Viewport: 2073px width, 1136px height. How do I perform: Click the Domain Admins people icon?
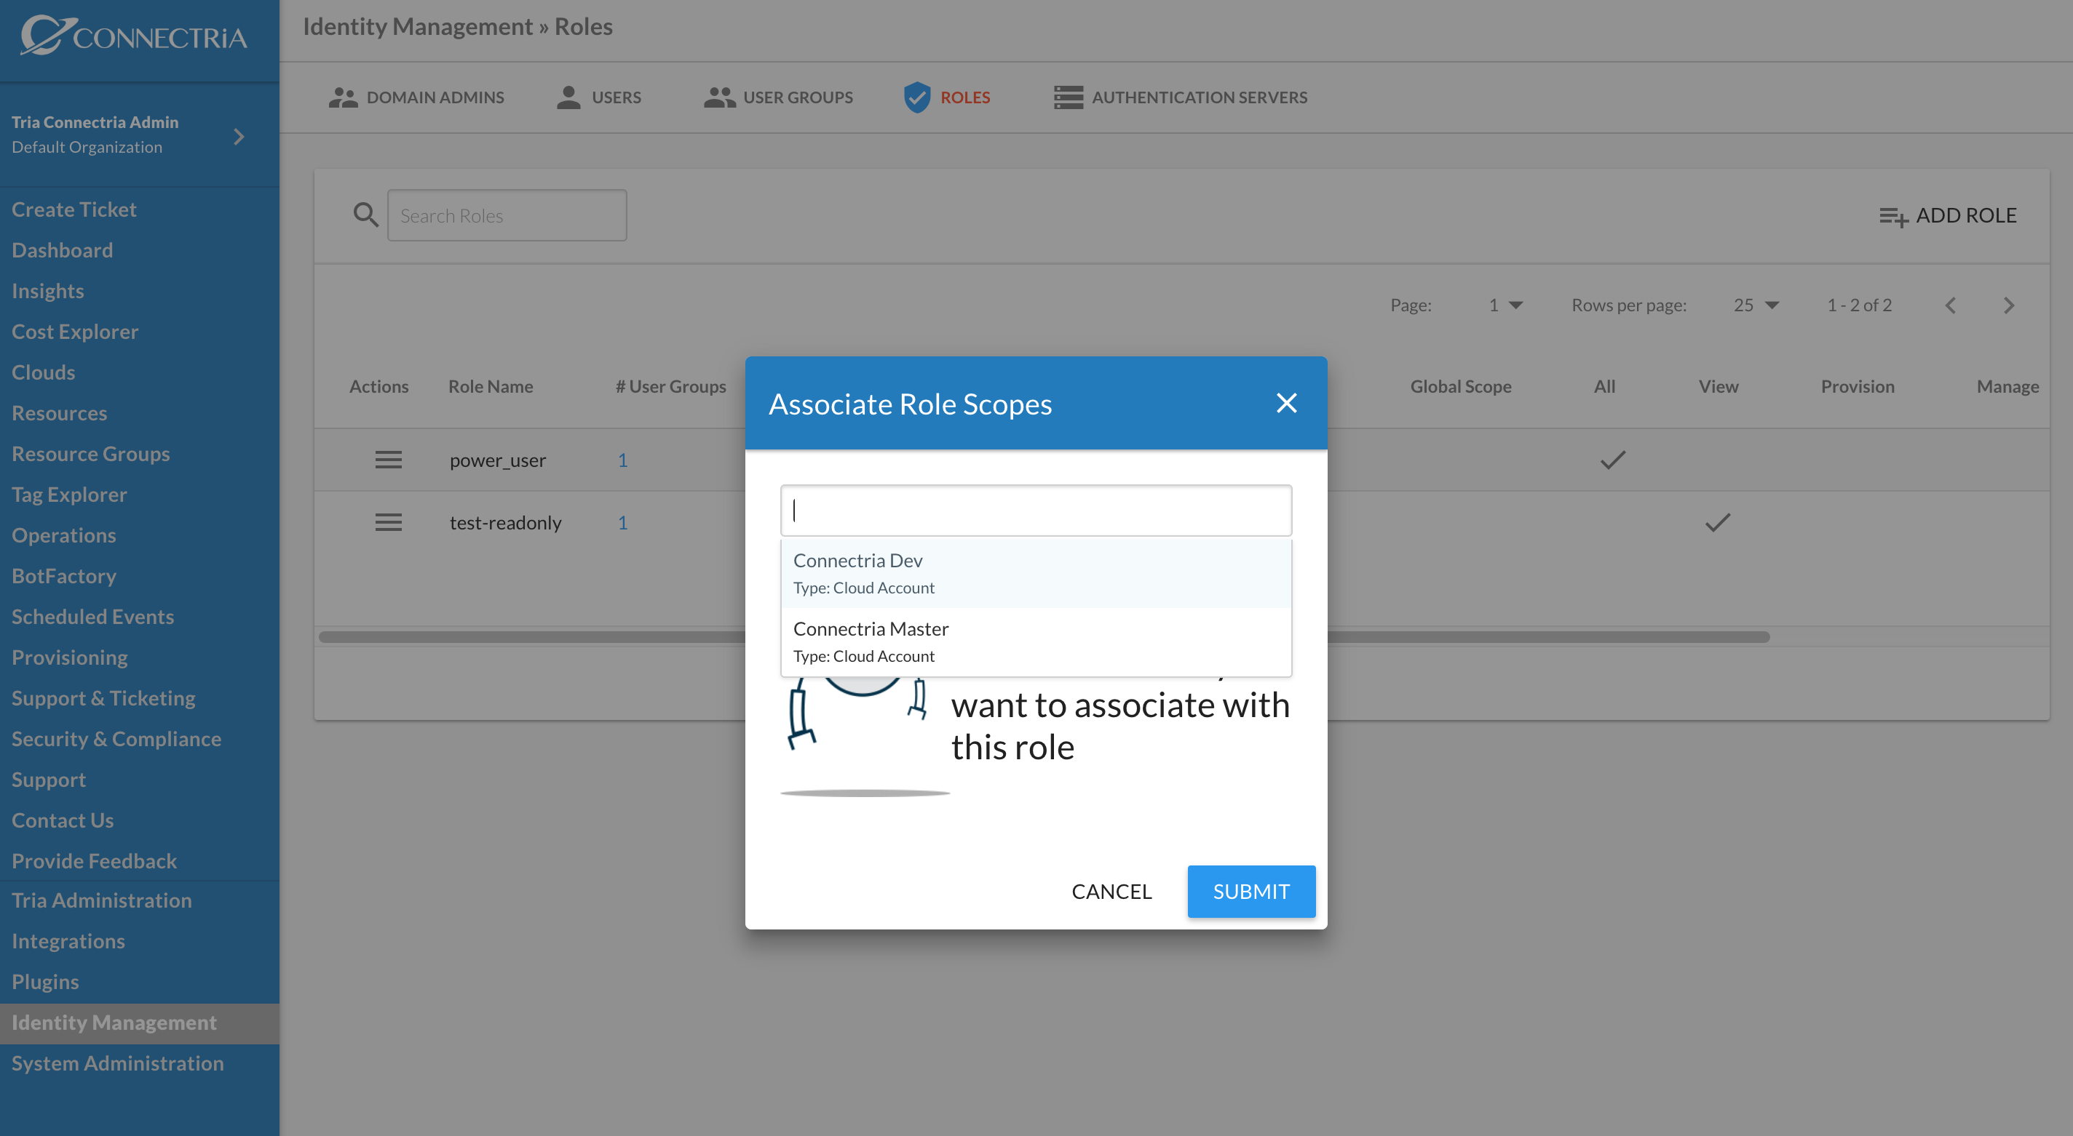(x=343, y=97)
